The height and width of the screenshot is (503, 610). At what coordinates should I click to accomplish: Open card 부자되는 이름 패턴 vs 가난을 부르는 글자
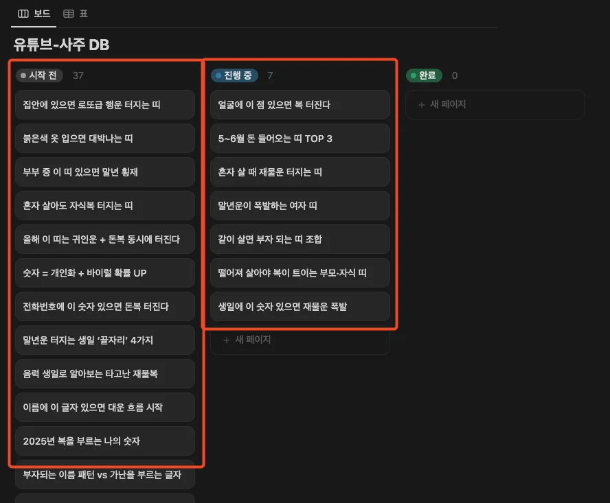(x=105, y=475)
